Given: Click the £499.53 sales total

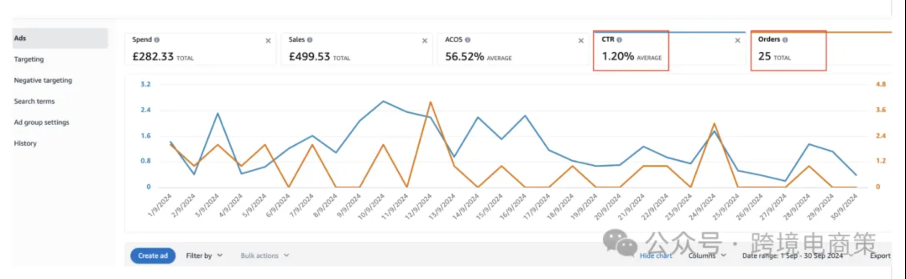Looking at the screenshot, I should [x=309, y=57].
